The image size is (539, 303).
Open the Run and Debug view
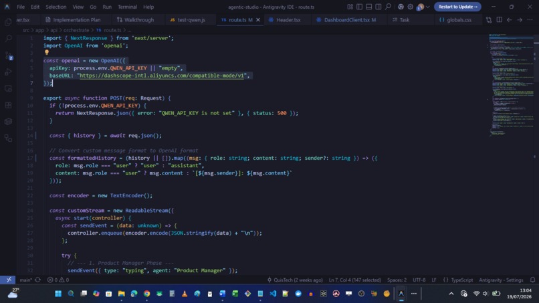(8, 72)
